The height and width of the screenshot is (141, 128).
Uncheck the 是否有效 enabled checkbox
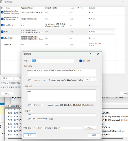(x=81, y=61)
